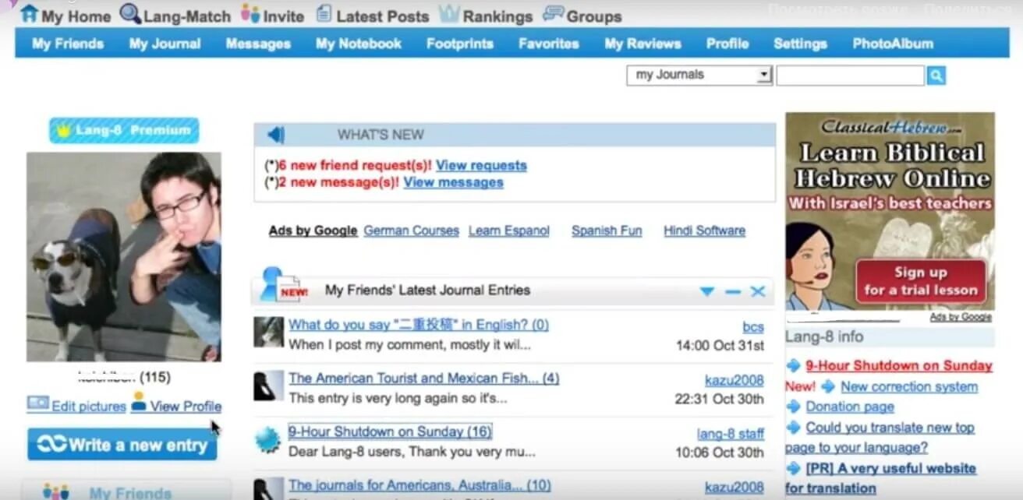This screenshot has width=1023, height=500.
Task: Open 'What do you say 二重投稿' entry
Action: (419, 325)
